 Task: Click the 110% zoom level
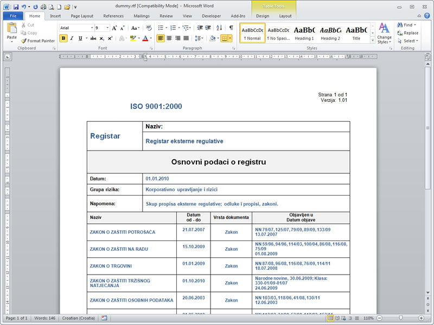click(368, 318)
